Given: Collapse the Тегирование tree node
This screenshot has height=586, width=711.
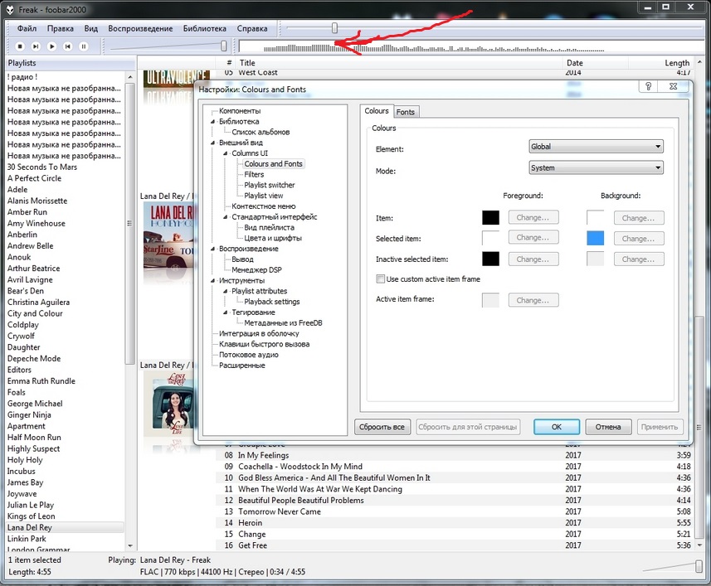Looking at the screenshot, I should click(x=226, y=312).
